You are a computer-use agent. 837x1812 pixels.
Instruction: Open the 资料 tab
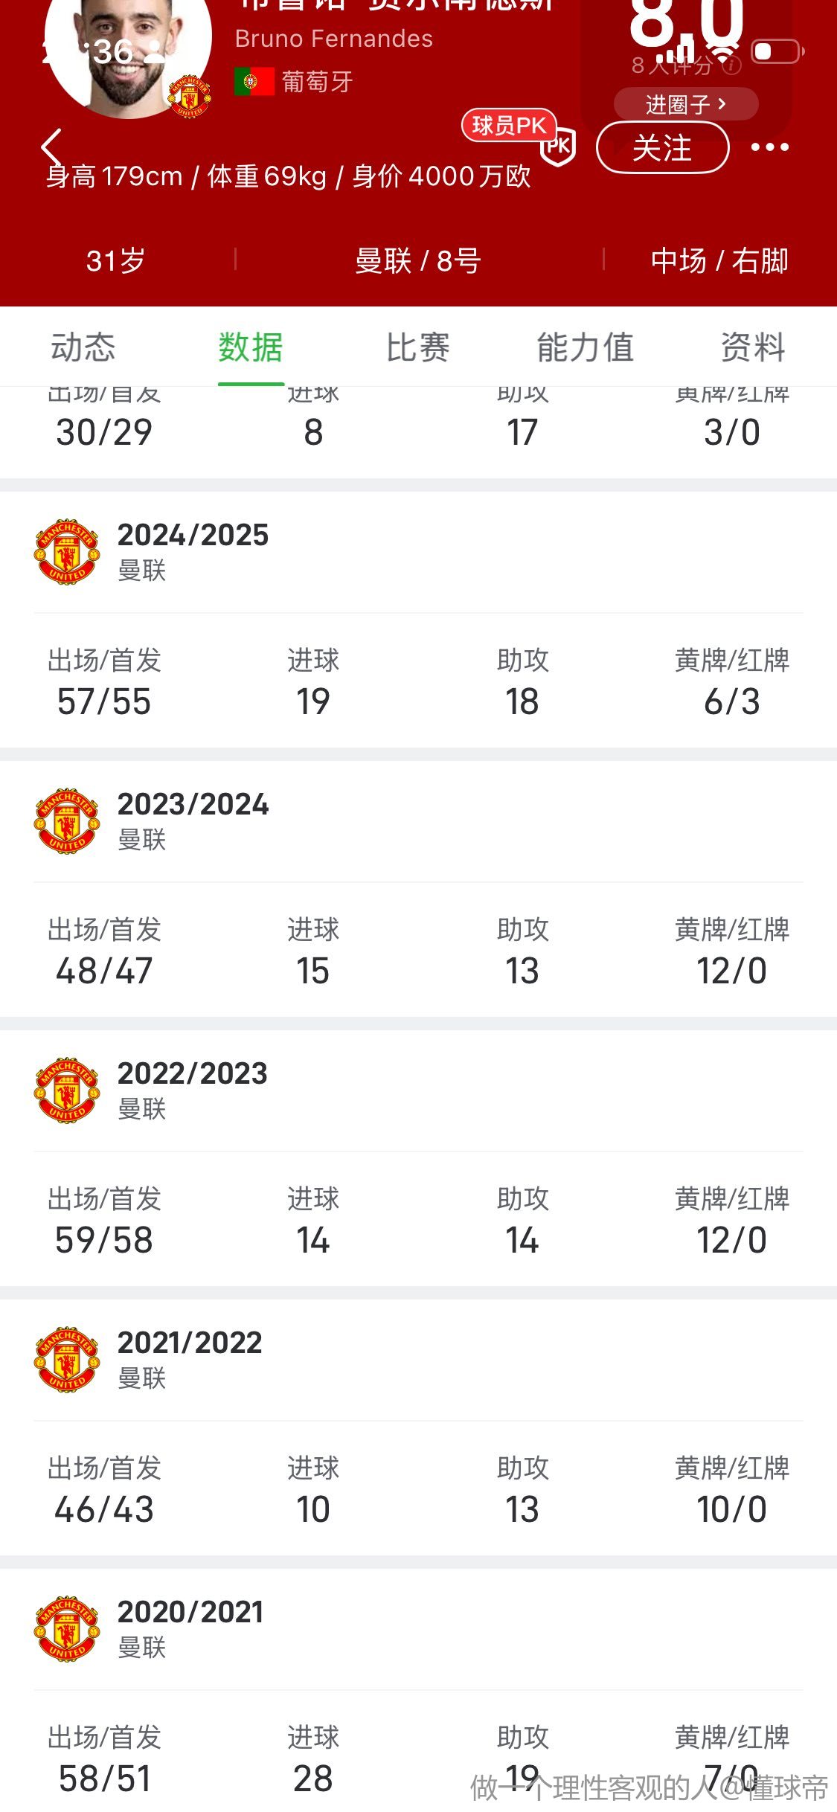click(752, 347)
